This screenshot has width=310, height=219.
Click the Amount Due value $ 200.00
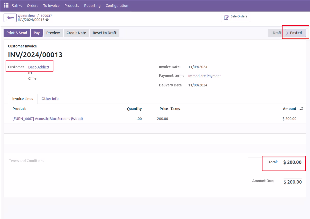tap(293, 182)
